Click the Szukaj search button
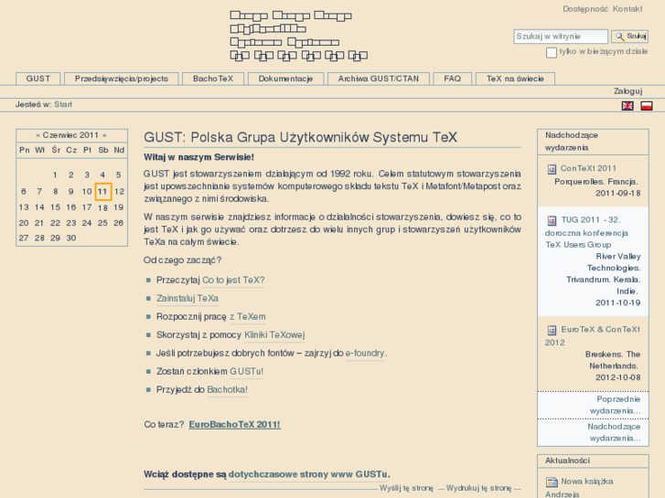665x498 pixels. [630, 37]
